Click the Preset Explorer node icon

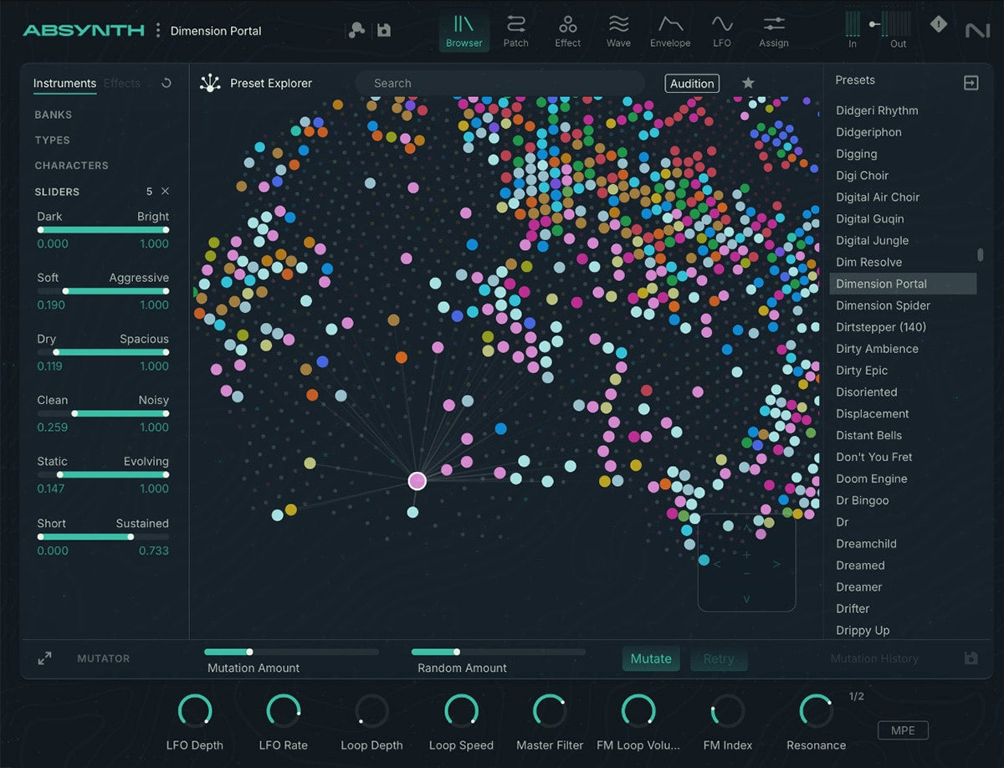tap(209, 83)
